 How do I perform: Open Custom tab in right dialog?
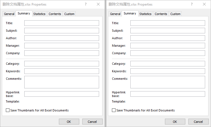click(x=175, y=14)
